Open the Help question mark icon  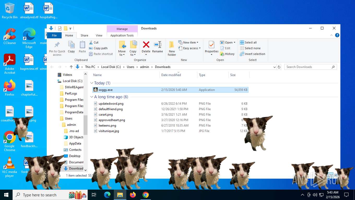point(337,35)
